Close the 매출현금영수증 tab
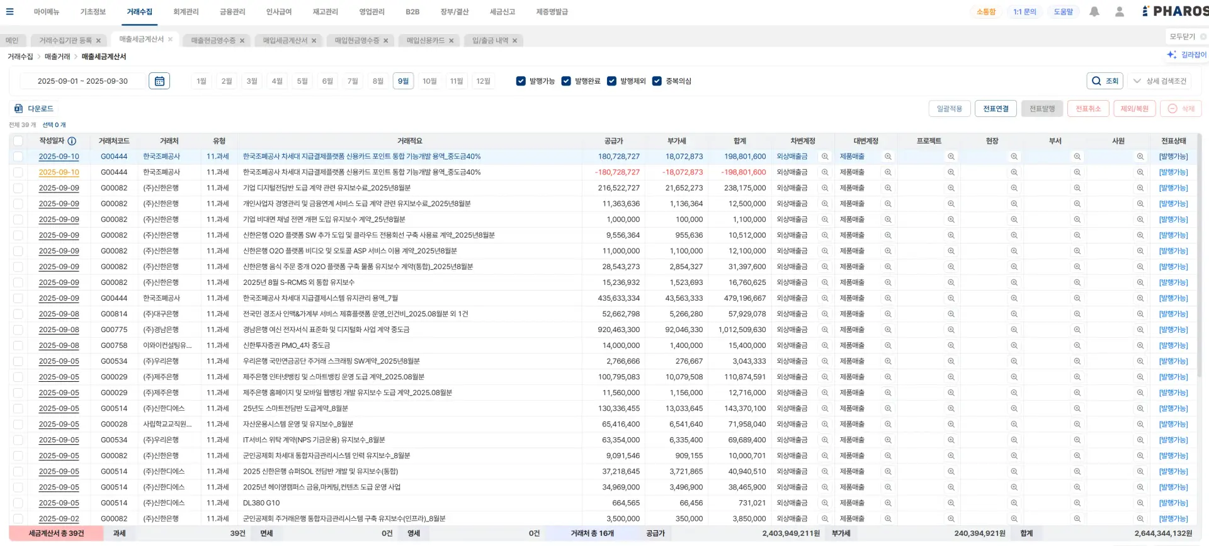1209x546 pixels. coord(242,41)
